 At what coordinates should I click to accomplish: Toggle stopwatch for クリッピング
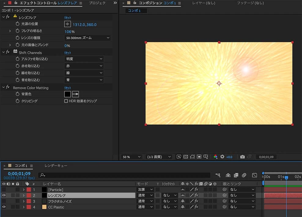pos(17,101)
